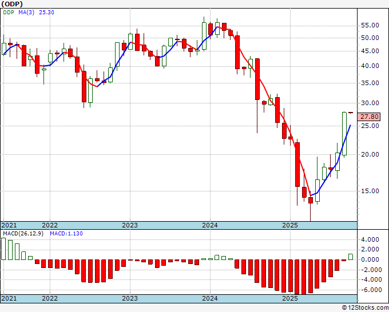
Task: Click the 40.00 price axis label
Action: pyautogui.click(x=370, y=66)
